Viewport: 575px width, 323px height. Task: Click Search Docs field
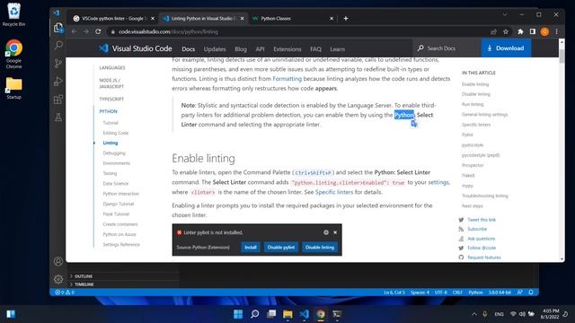click(x=447, y=48)
